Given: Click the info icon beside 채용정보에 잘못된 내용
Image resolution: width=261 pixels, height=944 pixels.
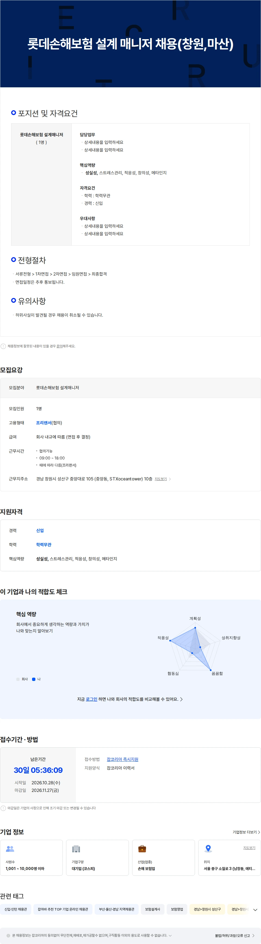Looking at the screenshot, I should (3, 346).
